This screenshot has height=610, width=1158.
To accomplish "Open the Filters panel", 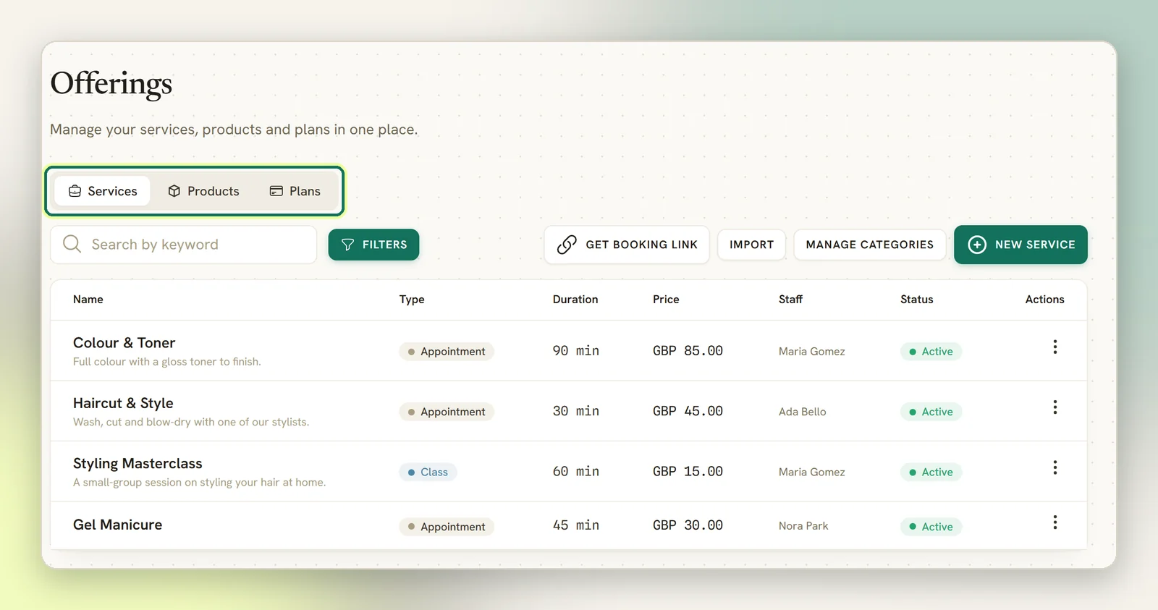I will coord(373,245).
